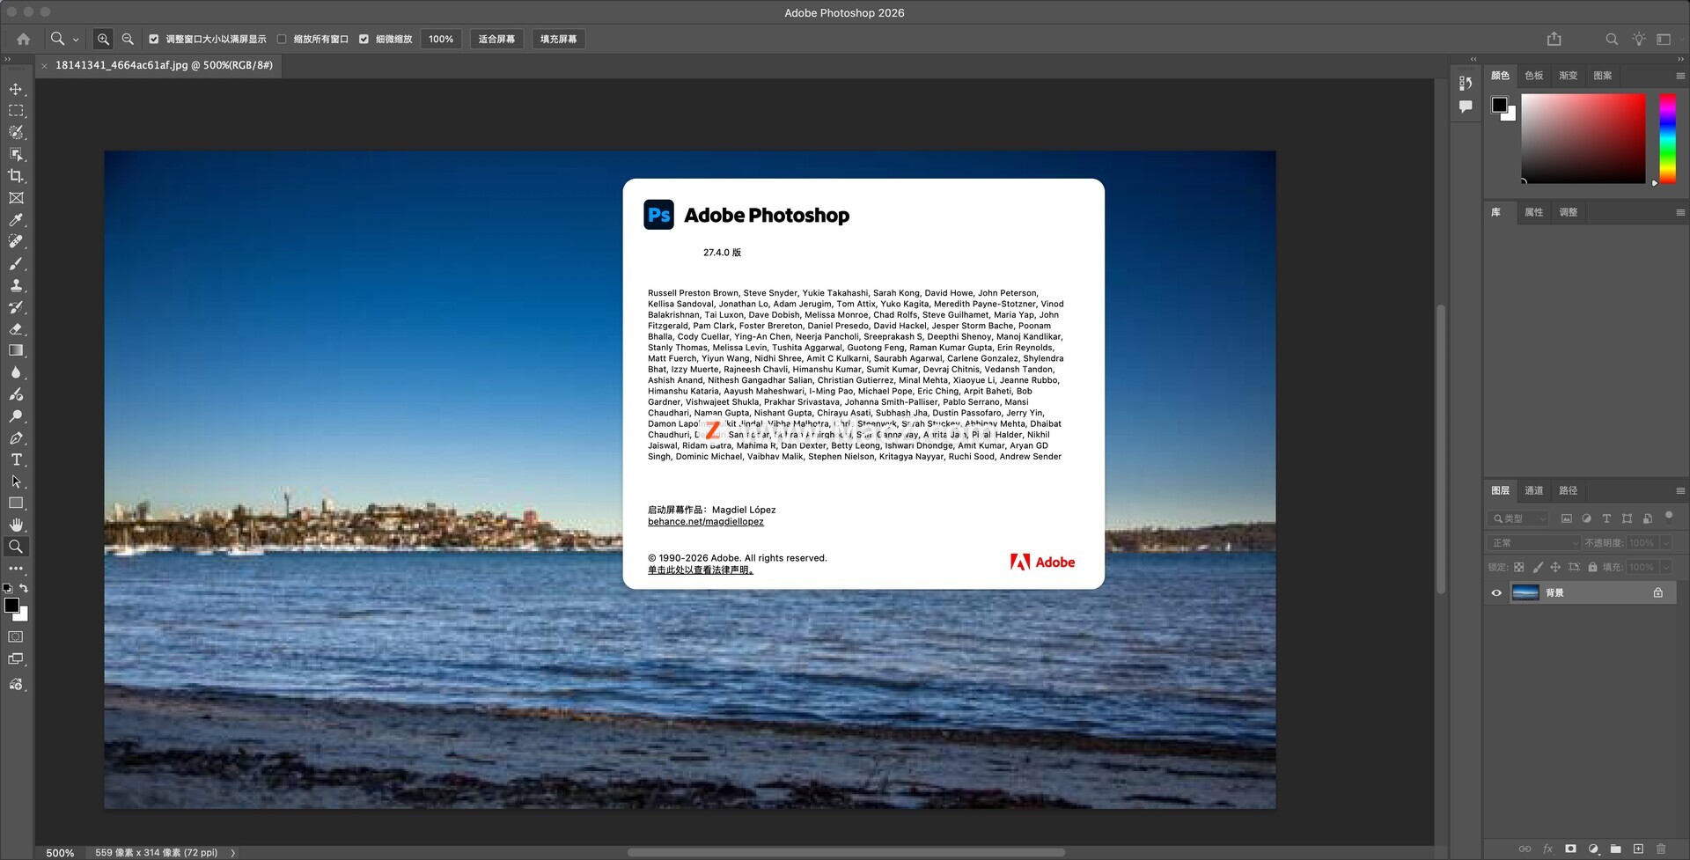
Task: Select the Eyedropper tool
Action: coord(16,220)
